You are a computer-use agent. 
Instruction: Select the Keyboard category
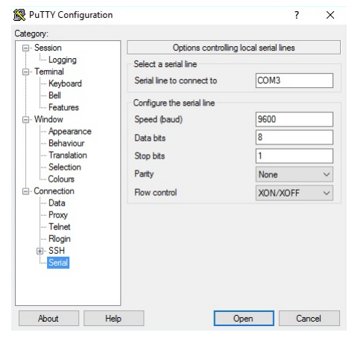[x=65, y=83]
